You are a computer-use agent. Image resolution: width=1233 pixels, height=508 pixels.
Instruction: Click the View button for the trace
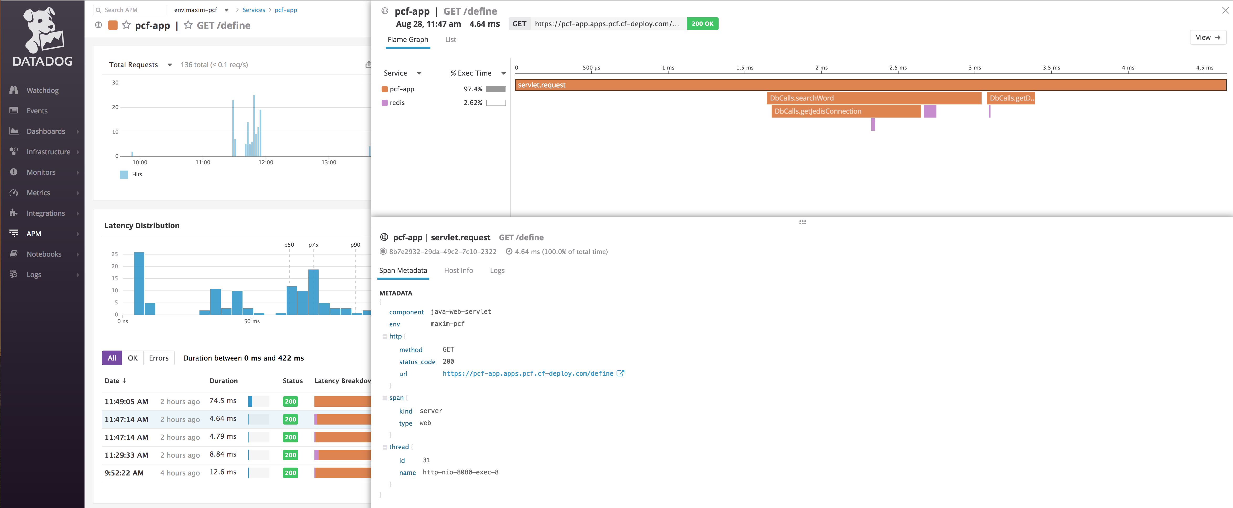click(x=1208, y=37)
